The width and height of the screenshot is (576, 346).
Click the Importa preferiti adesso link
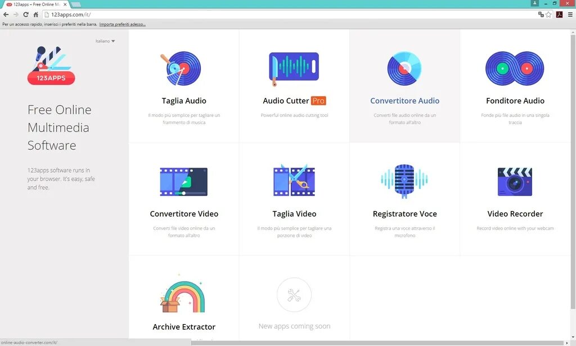click(122, 24)
